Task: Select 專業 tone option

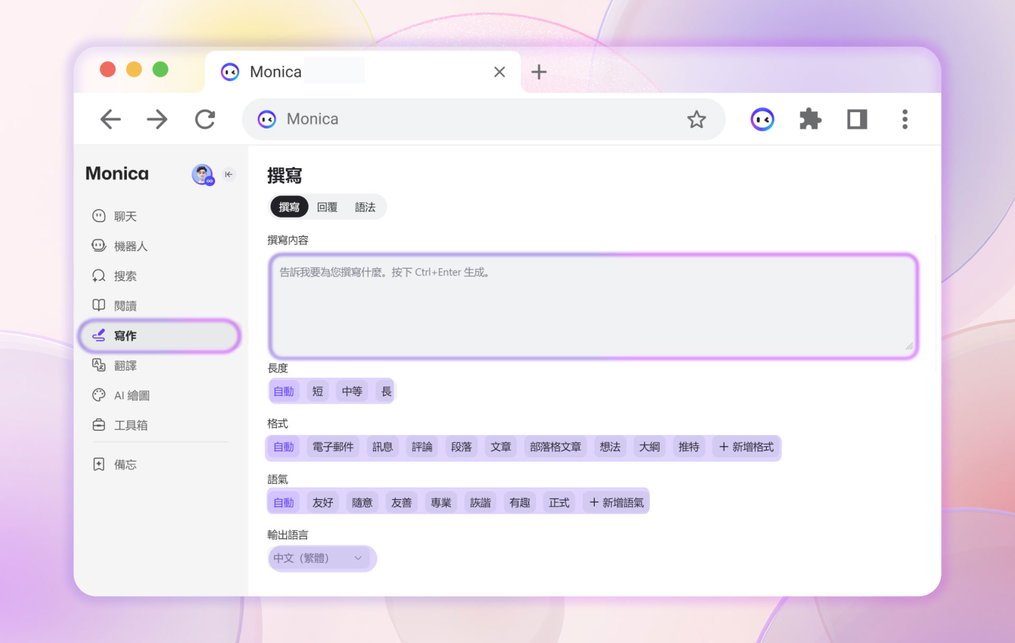Action: [x=440, y=502]
